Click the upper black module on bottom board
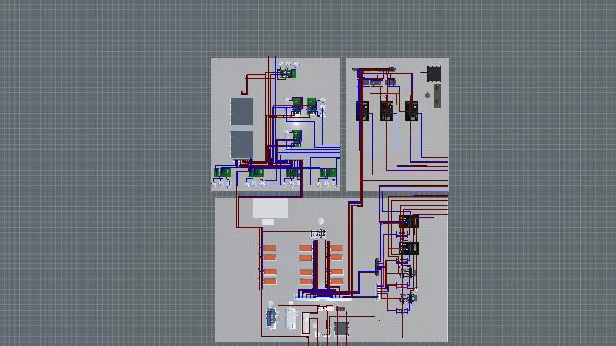The width and height of the screenshot is (616, 346). 408,224
